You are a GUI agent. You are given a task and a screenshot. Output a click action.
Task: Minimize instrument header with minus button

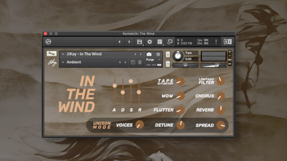[x=230, y=56]
